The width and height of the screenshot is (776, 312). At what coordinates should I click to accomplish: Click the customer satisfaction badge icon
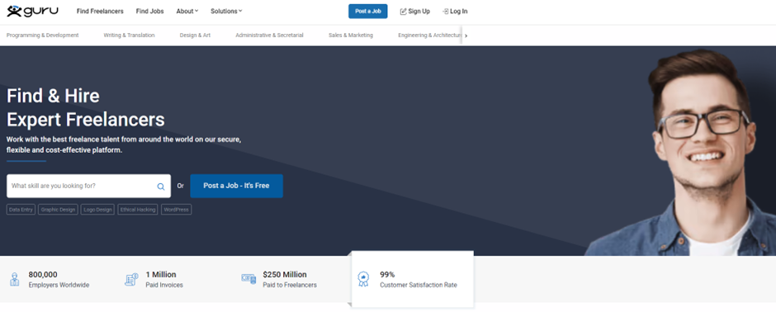point(363,279)
